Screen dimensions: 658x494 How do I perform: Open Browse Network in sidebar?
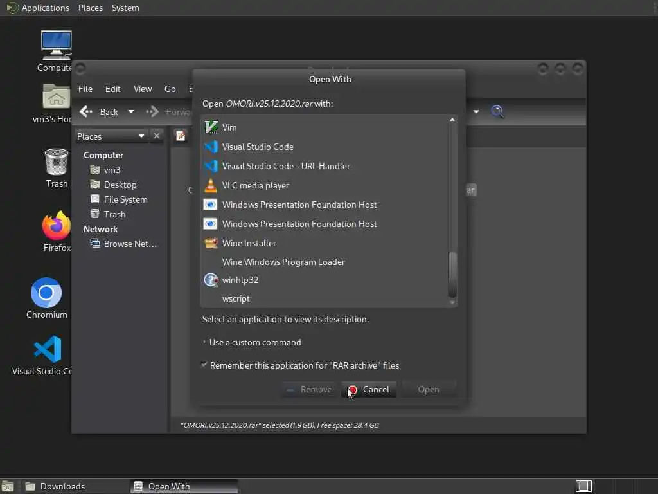coord(123,244)
